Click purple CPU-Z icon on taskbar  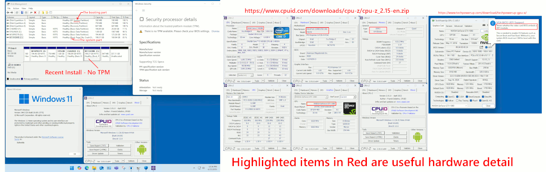[154, 168]
